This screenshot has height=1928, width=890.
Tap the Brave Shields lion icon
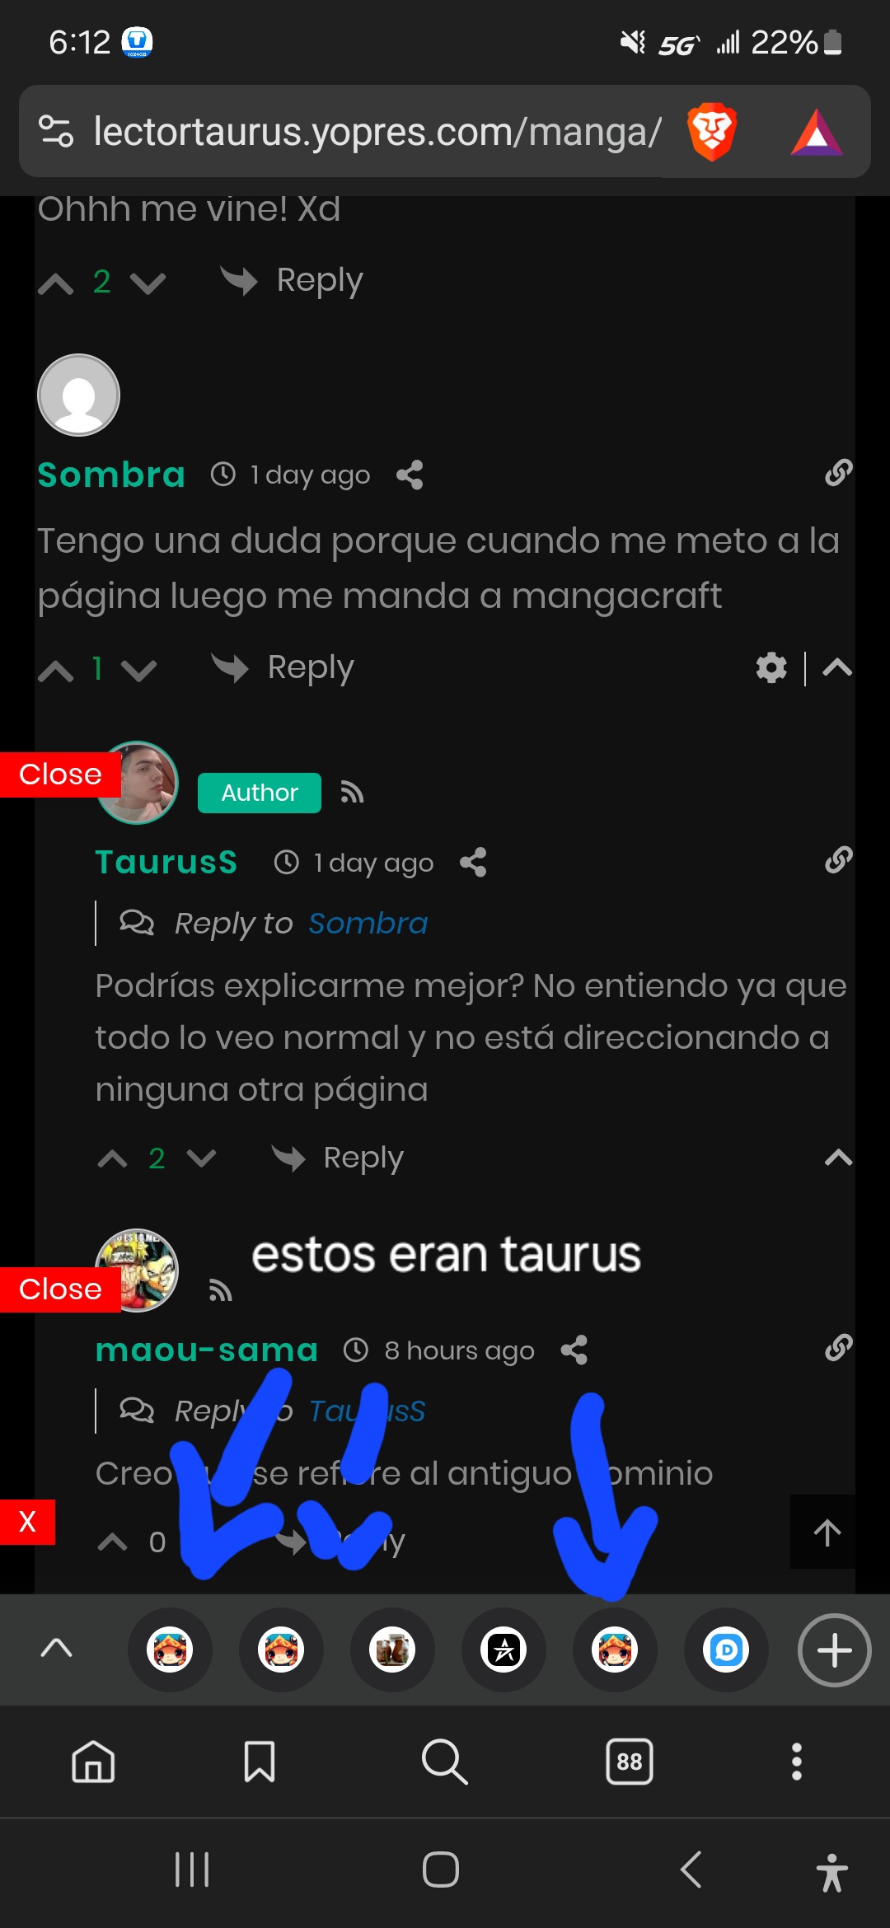pos(712,132)
